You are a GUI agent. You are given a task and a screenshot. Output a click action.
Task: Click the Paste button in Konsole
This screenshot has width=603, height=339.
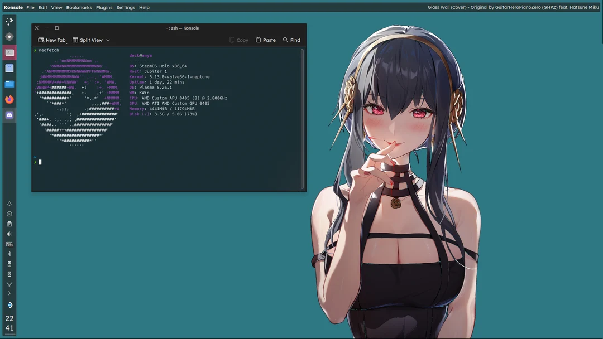point(266,40)
